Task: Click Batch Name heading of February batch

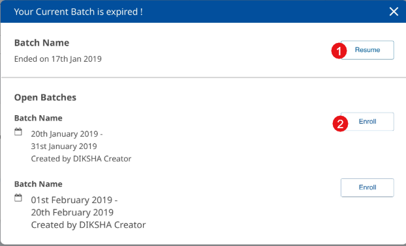Action: [x=39, y=184]
